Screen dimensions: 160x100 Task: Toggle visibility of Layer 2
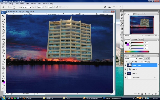125,69
